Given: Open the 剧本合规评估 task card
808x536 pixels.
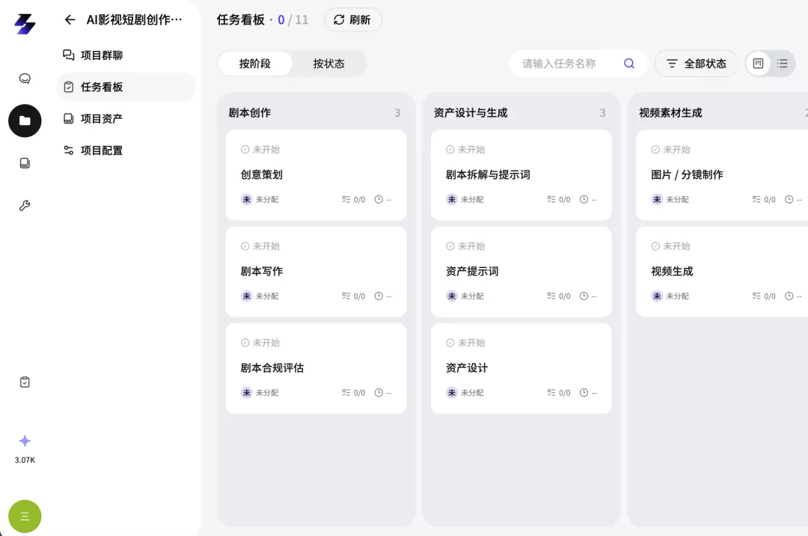Looking at the screenshot, I should (x=316, y=368).
